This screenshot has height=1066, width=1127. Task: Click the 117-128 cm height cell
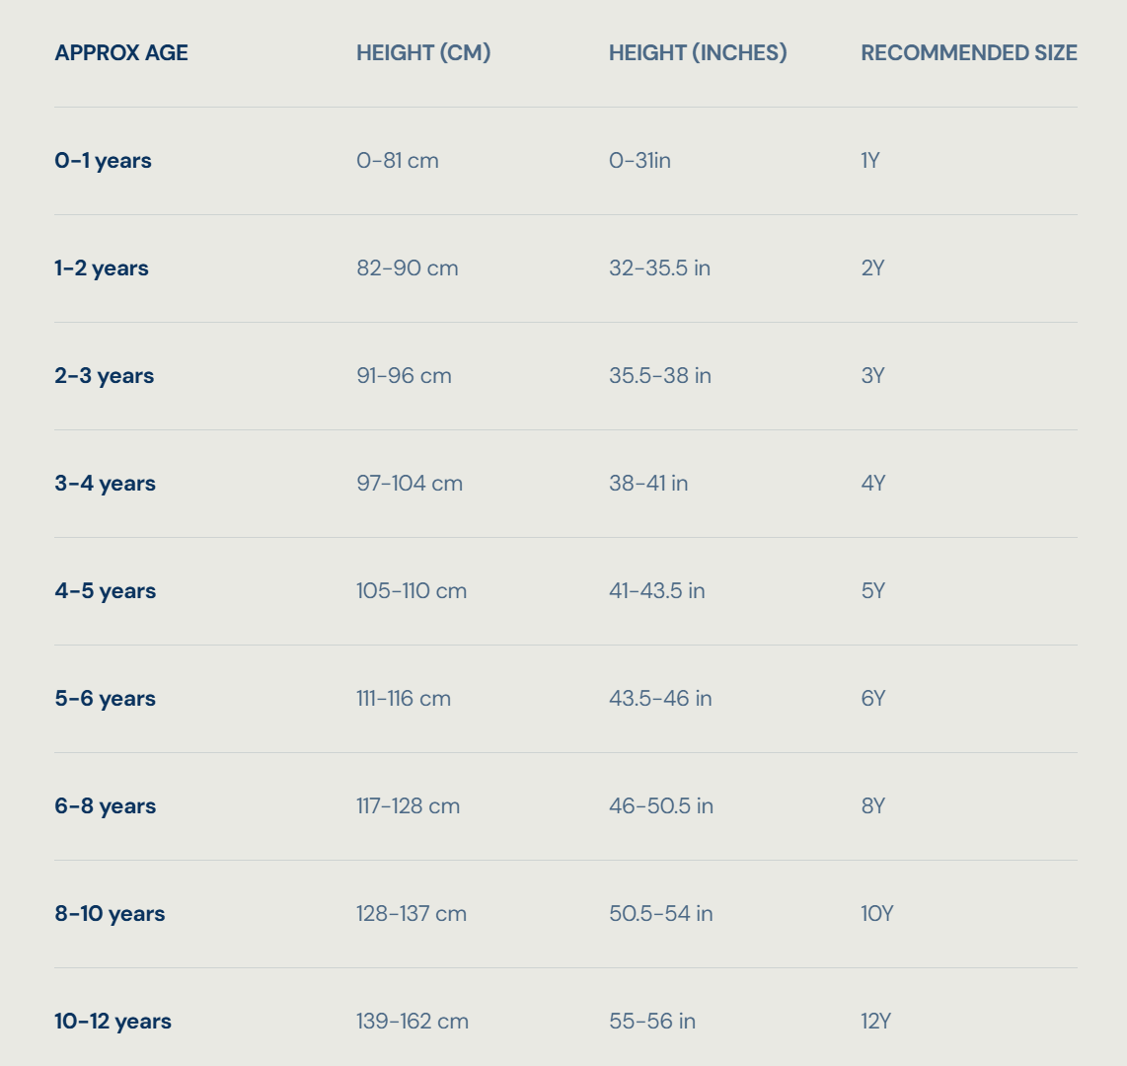pyautogui.click(x=409, y=805)
